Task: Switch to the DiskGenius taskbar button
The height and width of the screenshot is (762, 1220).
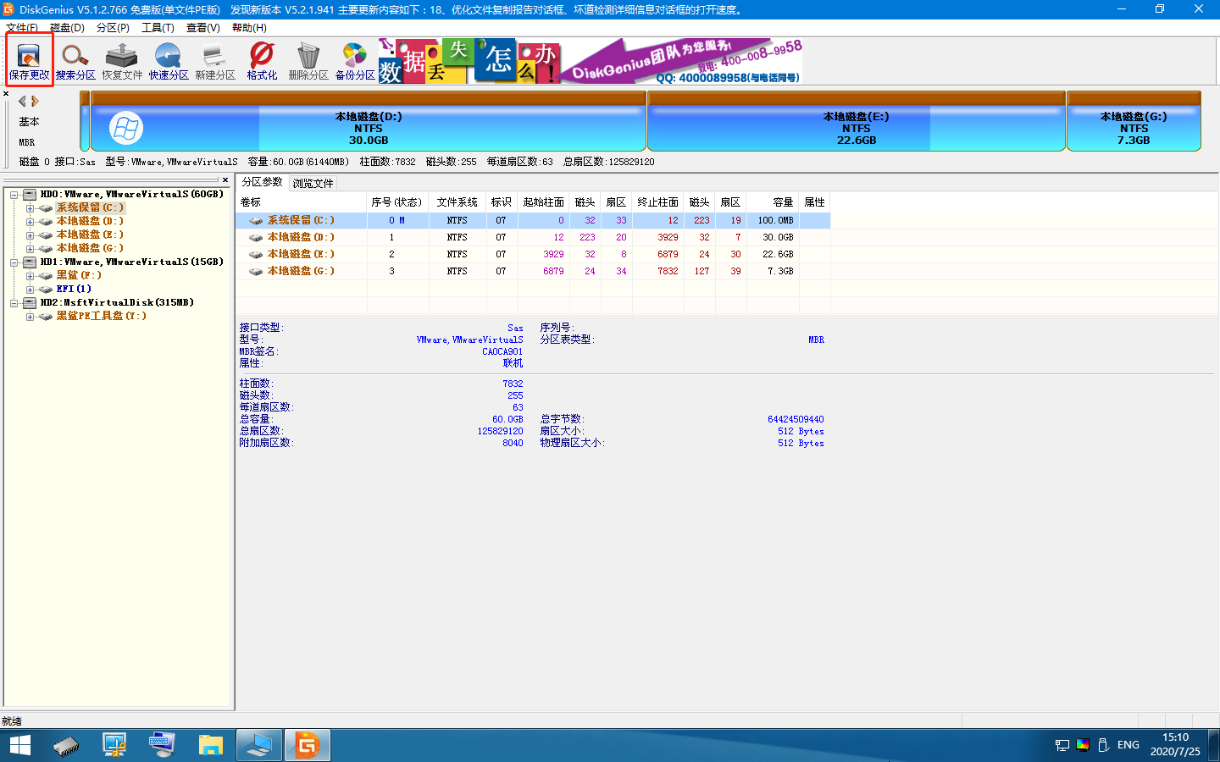Action: [307, 745]
